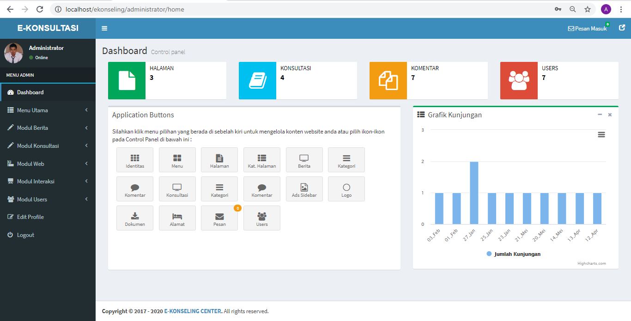Viewport: 631px width, 321px height.
Task: Click the 27_Jan bar in chart
Action: click(x=474, y=193)
